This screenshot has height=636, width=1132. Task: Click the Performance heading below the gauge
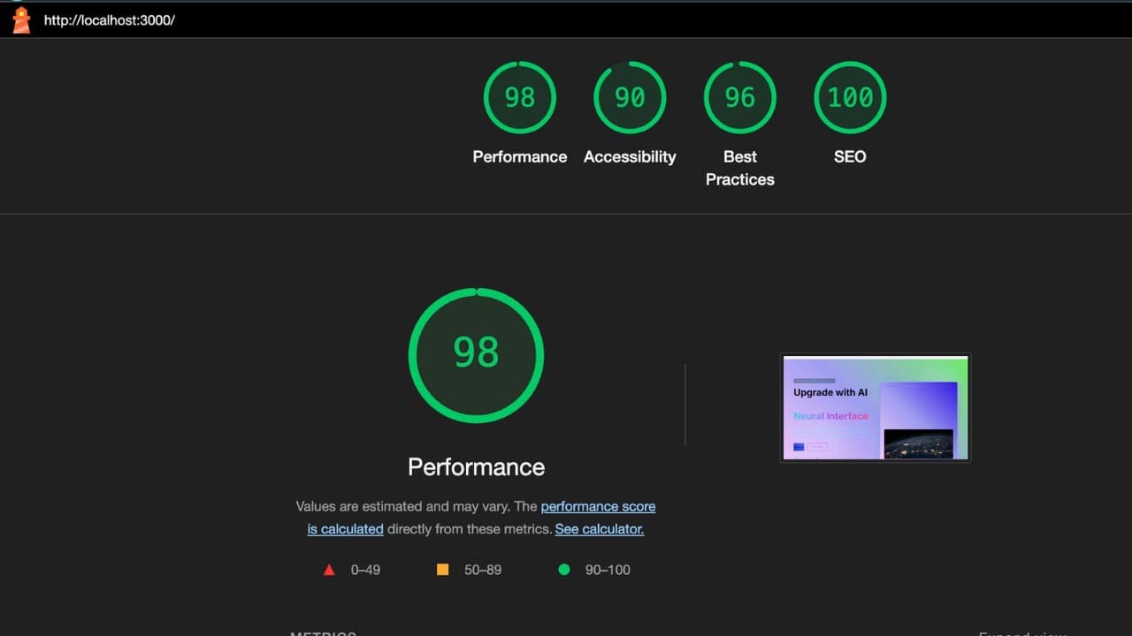coord(476,466)
